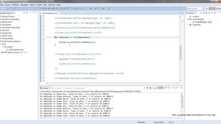
Task: Switch to Java perspective button
Action: [x=212, y=9]
